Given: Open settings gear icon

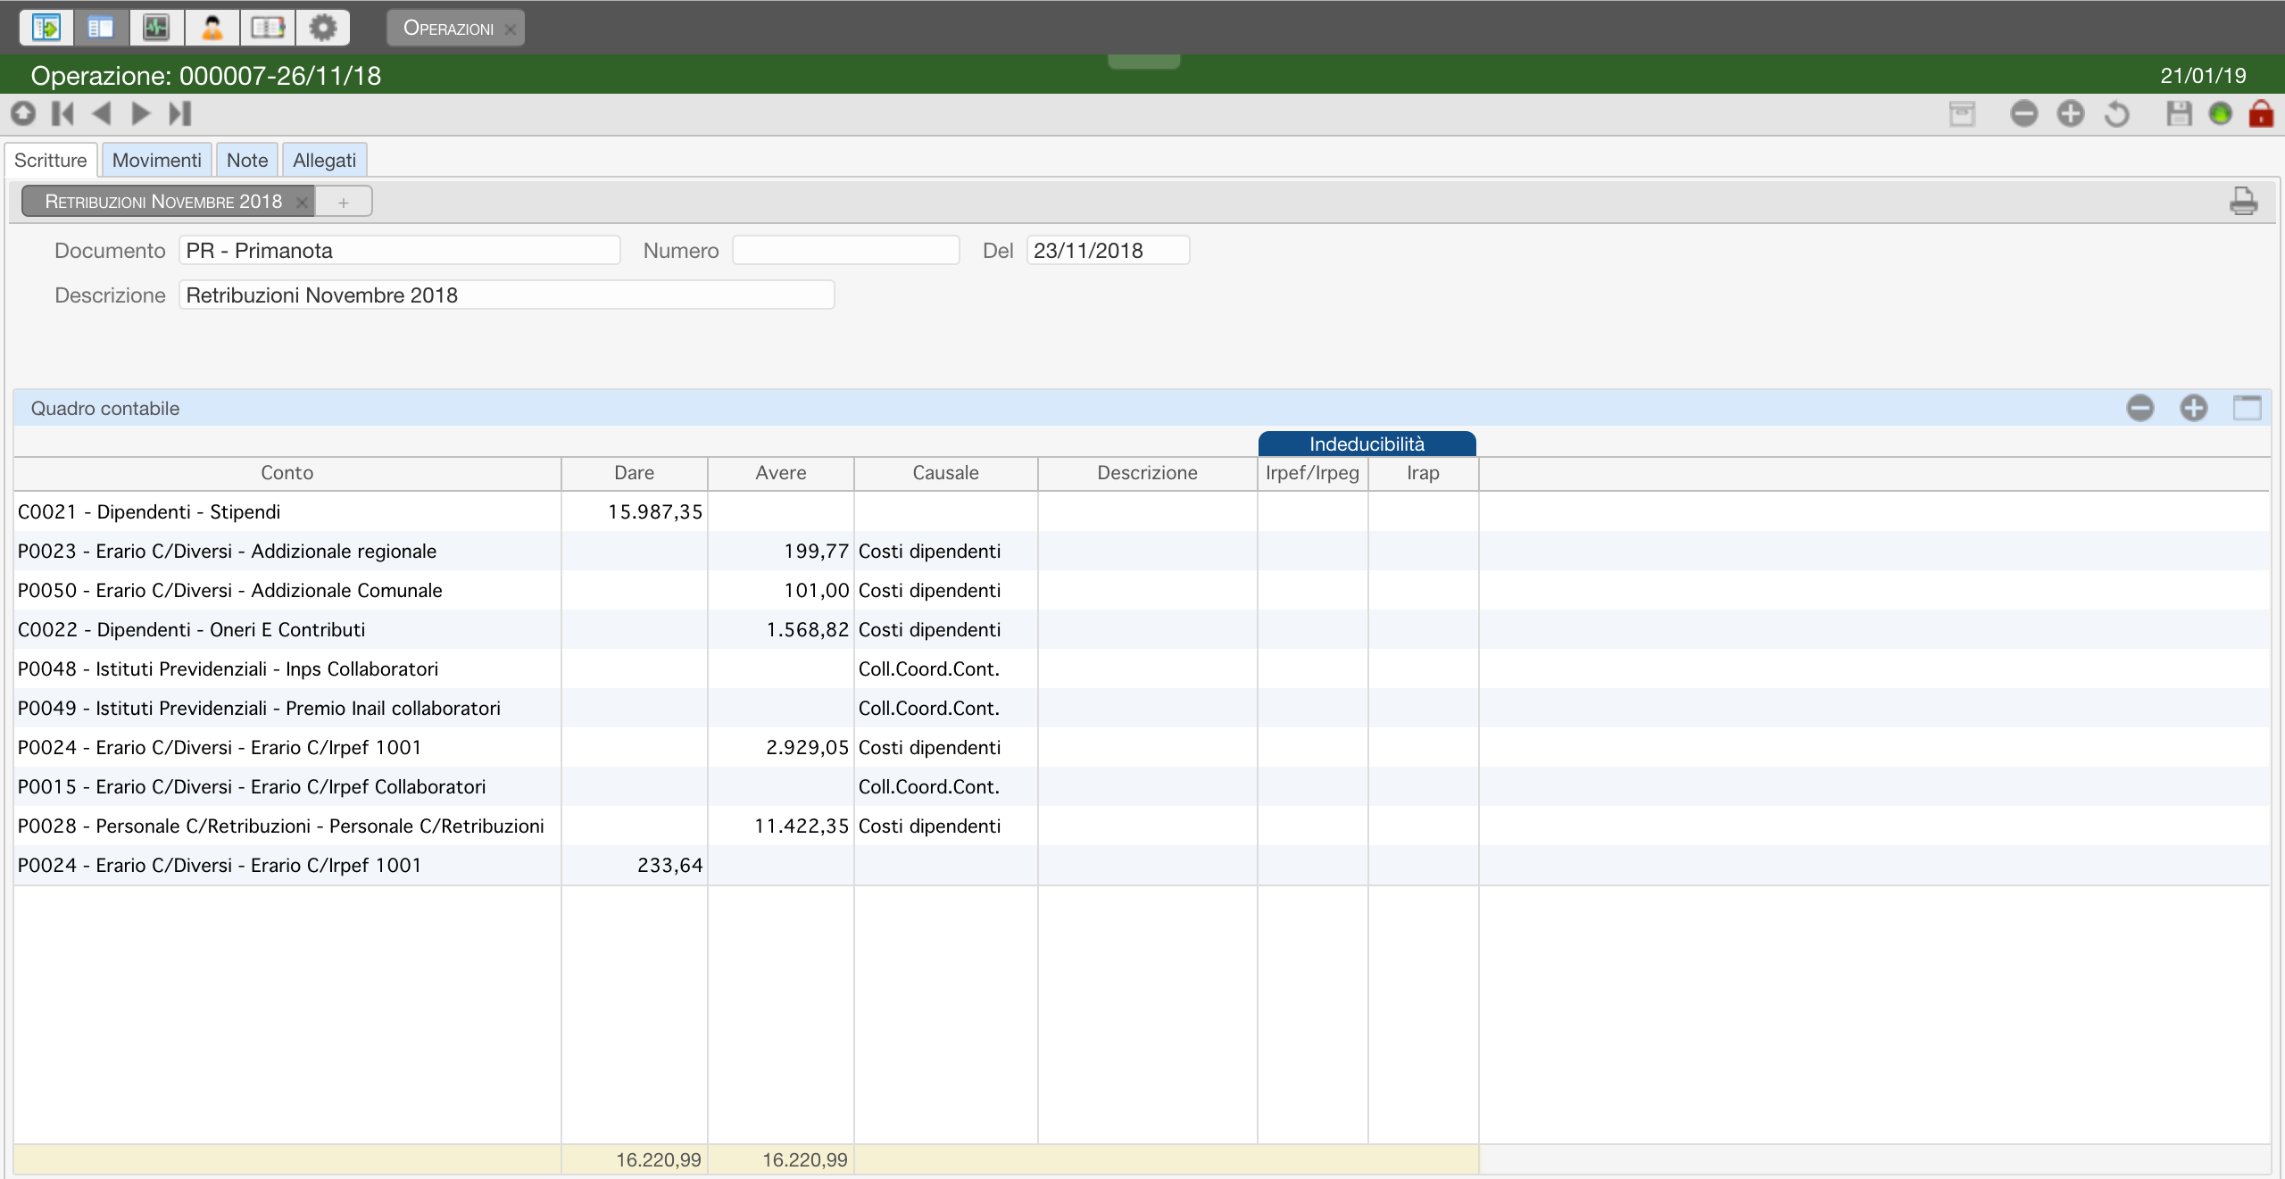Looking at the screenshot, I should pos(322,28).
